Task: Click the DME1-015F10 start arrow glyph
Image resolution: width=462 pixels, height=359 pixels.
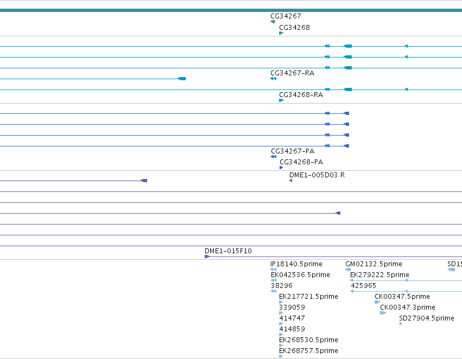Action: pyautogui.click(x=207, y=257)
